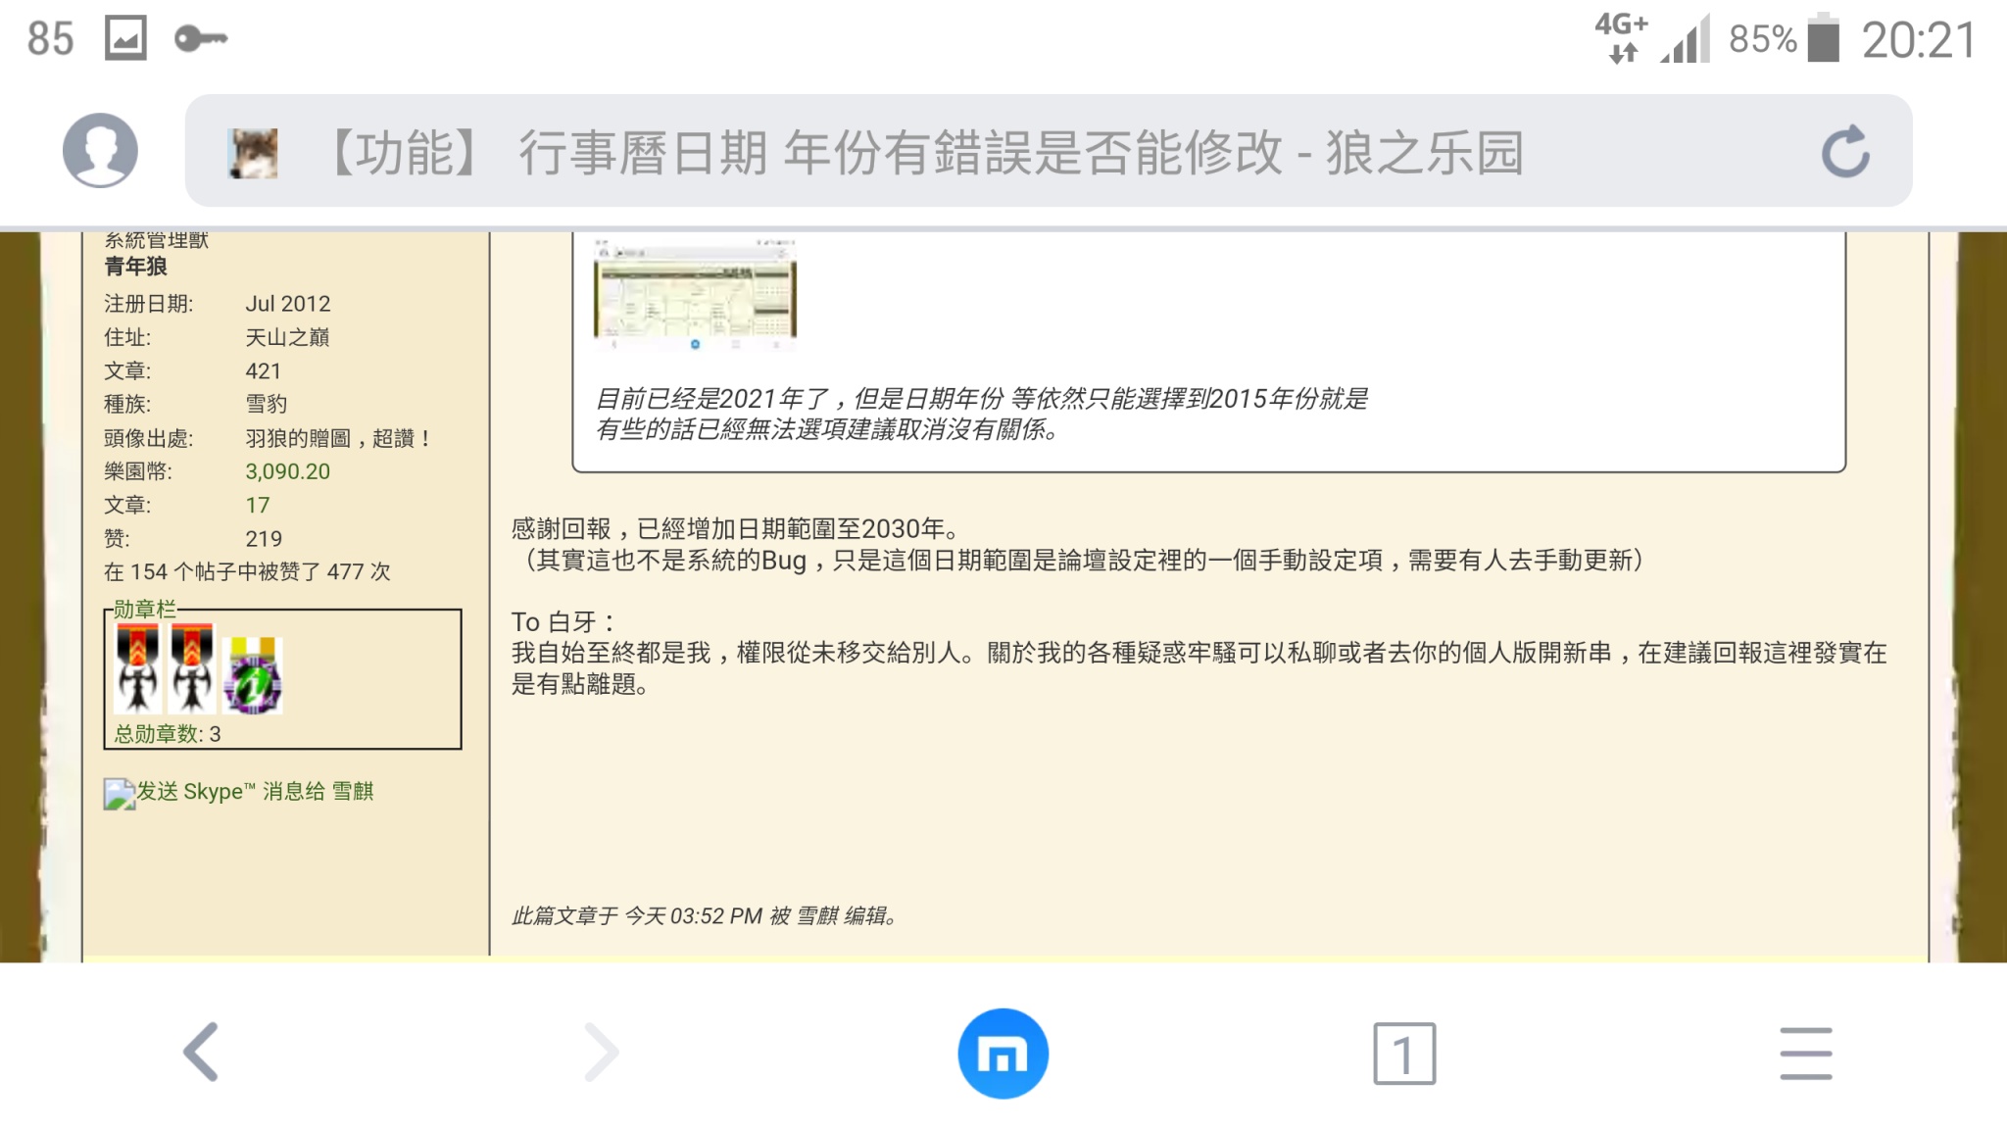Click the second red wing medal
Viewport: 2007px width, 1129px height.
(192, 670)
